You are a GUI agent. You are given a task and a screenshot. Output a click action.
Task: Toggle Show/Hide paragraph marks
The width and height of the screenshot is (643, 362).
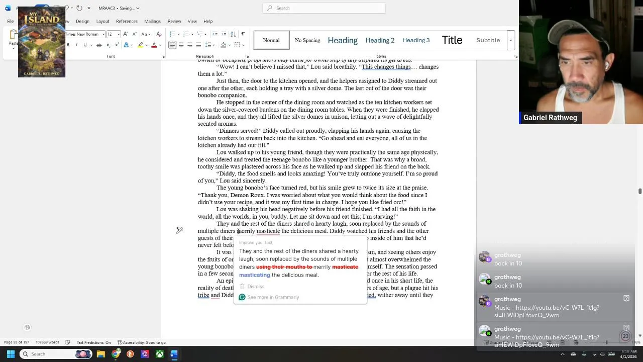pyautogui.click(x=243, y=34)
